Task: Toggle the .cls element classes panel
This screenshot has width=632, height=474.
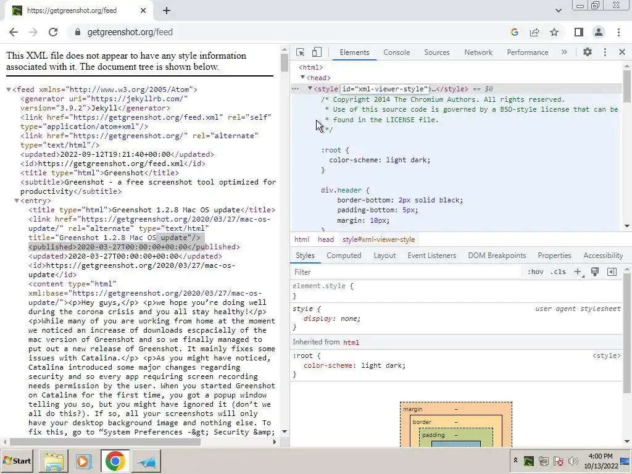Action: point(558,272)
